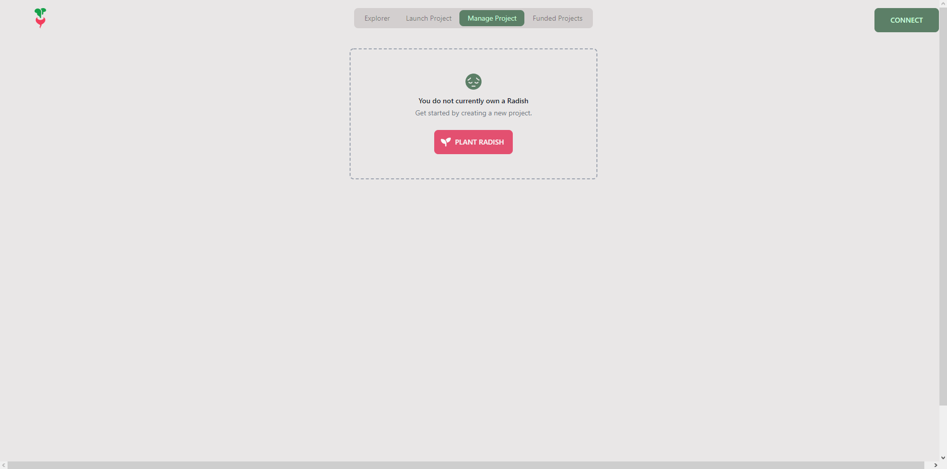Viewport: 947px width, 469px height.
Task: Click the sprout icon in Plant Radish
Action: (x=446, y=142)
